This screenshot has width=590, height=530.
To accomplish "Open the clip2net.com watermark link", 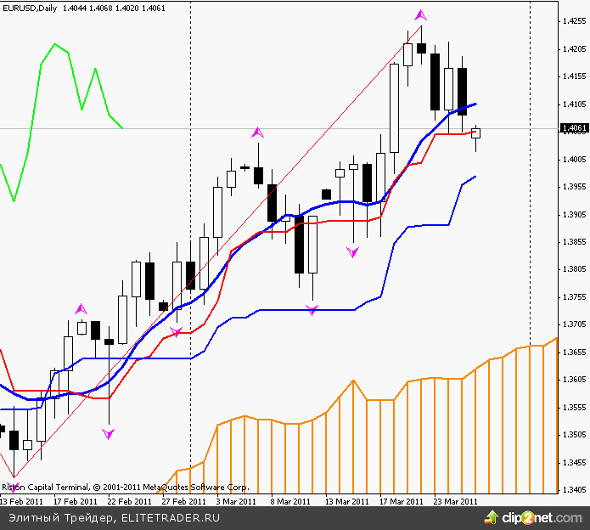I will pyautogui.click(x=546, y=516).
